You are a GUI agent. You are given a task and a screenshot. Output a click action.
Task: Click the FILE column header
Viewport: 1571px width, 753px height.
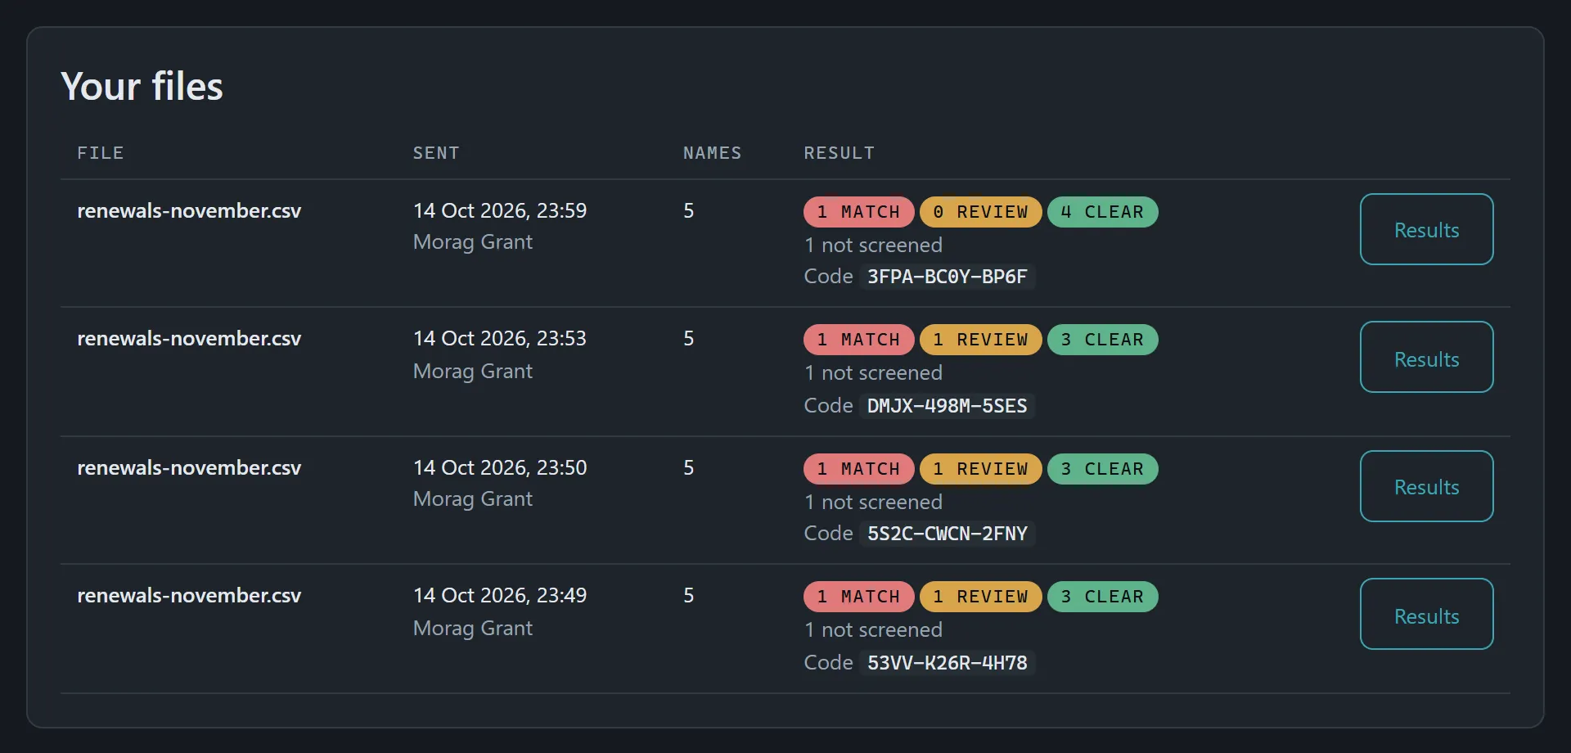[101, 153]
